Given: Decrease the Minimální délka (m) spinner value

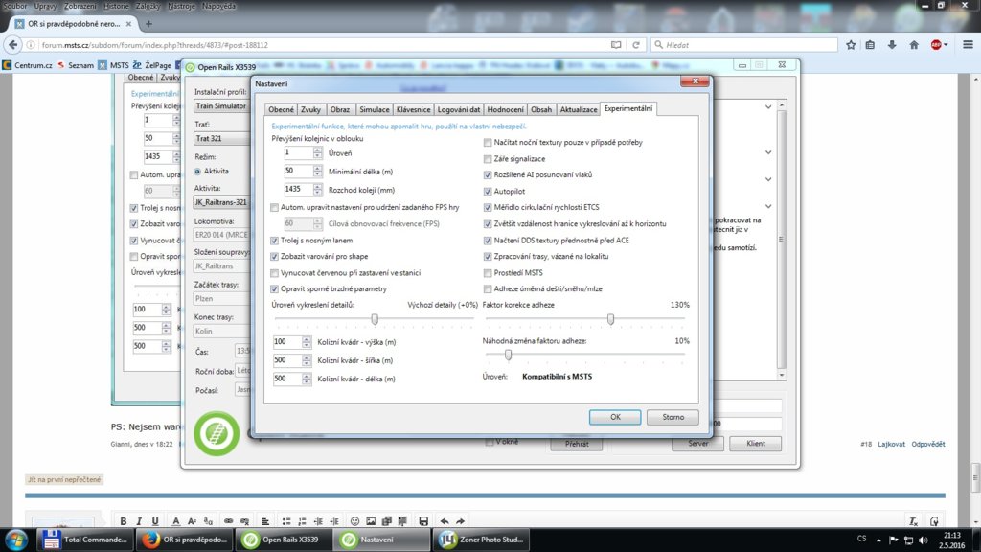Looking at the screenshot, I should click(x=318, y=174).
